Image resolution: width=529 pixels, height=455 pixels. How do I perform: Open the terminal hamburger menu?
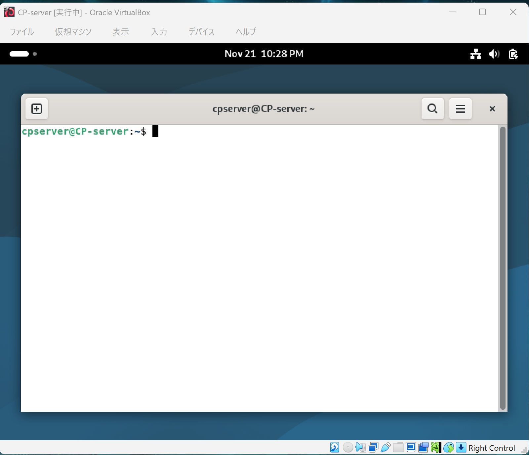460,109
